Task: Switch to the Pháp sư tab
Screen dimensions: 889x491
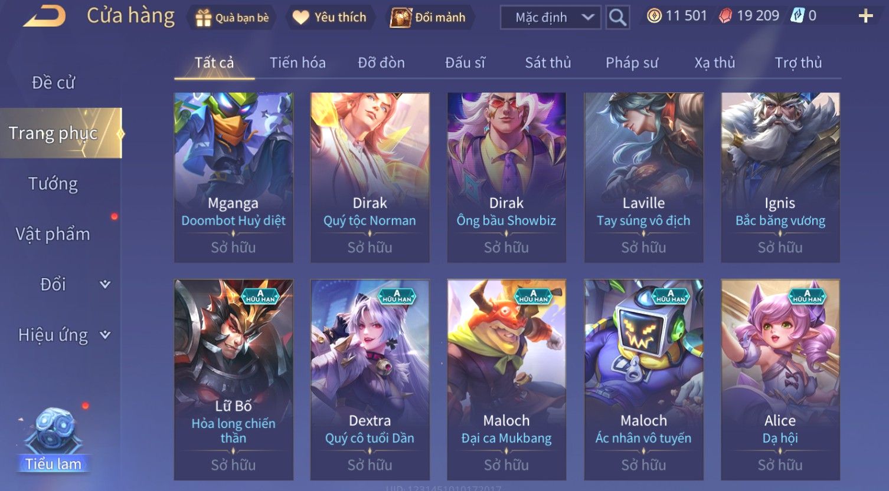Action: coord(632,62)
